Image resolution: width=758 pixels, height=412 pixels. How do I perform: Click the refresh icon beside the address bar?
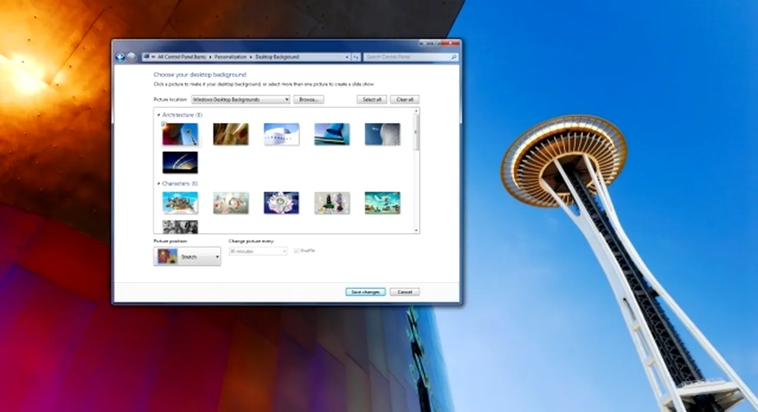click(x=356, y=57)
